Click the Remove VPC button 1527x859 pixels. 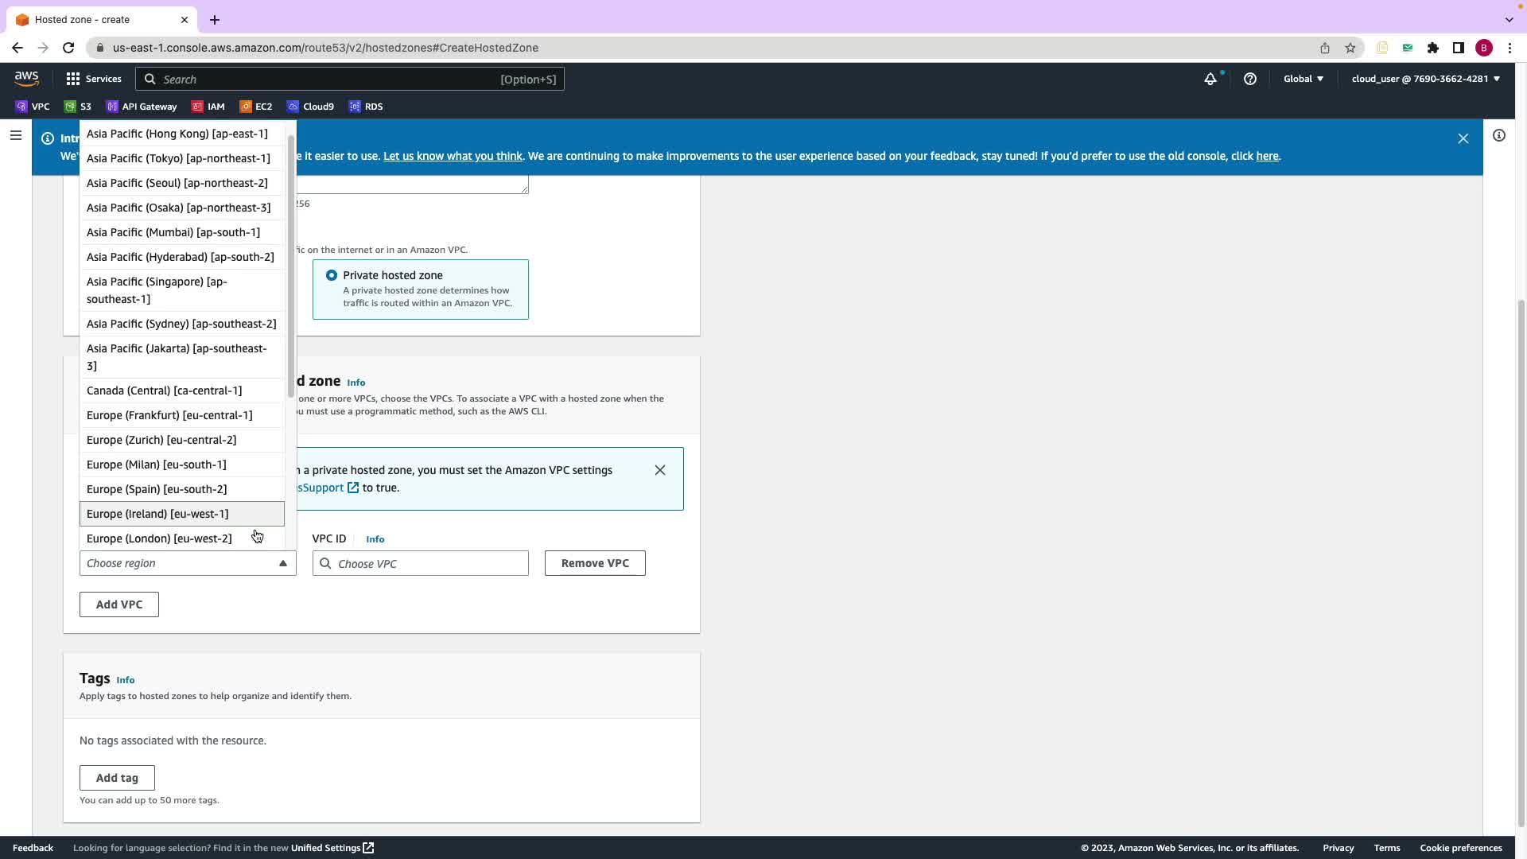point(594,563)
